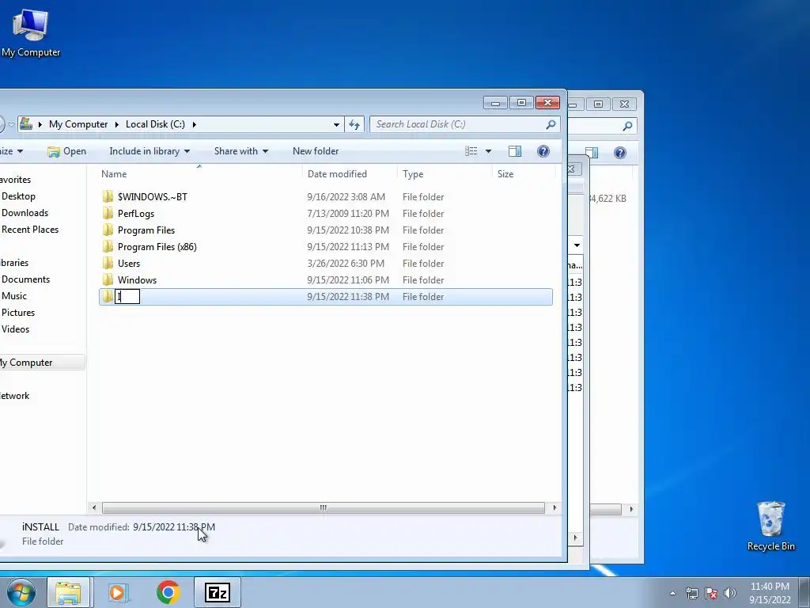Click the refresh button beside address bar
This screenshot has height=608, width=810.
click(x=354, y=124)
